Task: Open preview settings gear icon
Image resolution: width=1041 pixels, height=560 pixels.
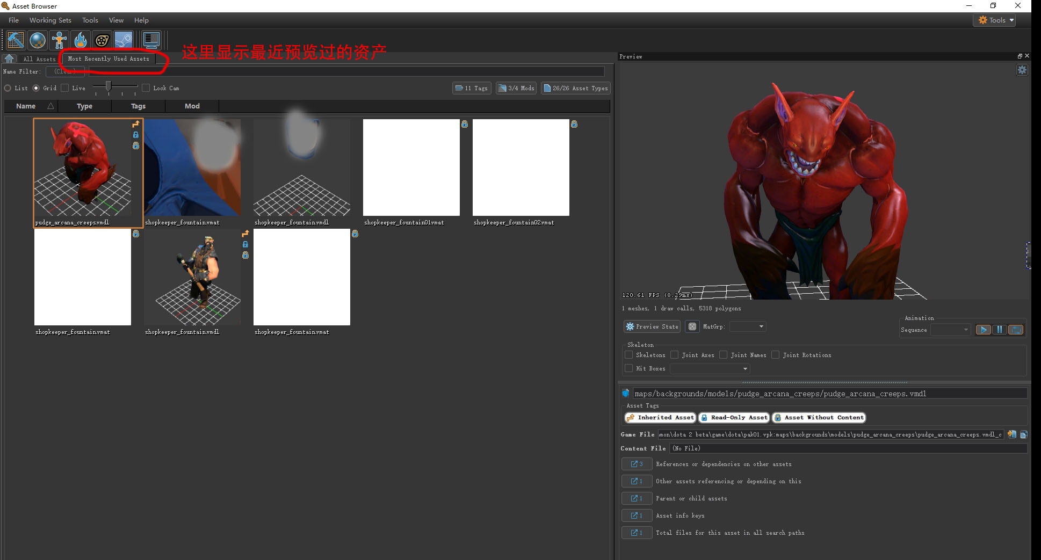Action: [1022, 70]
